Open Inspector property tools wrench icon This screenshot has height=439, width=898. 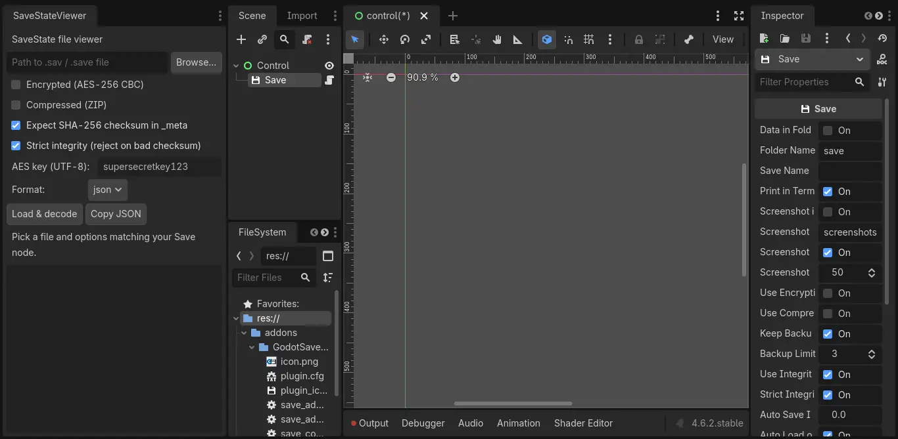882,82
